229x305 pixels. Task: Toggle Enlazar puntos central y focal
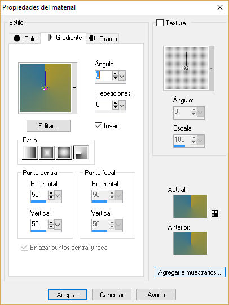click(x=24, y=248)
